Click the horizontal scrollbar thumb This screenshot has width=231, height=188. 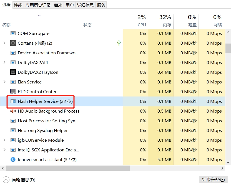68,168
